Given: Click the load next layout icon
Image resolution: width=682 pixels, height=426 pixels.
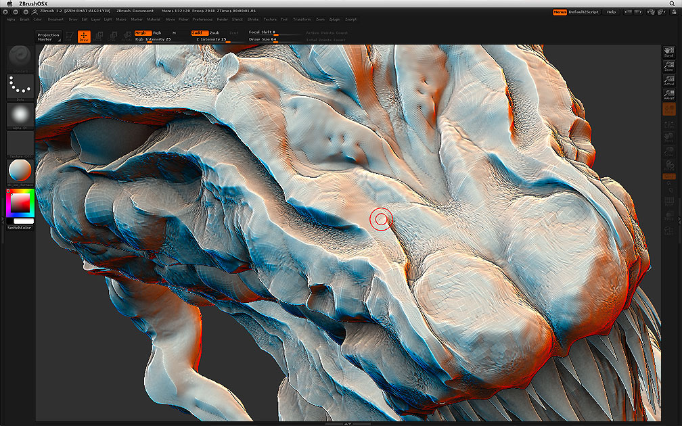Looking at the screenshot, I should [x=661, y=11].
